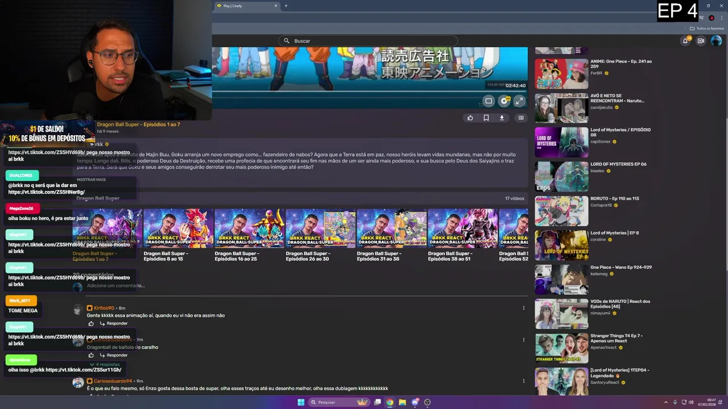This screenshot has height=409, width=728.
Task: Reply to the 'Dragonball de baitola' comment
Action: tap(114, 355)
